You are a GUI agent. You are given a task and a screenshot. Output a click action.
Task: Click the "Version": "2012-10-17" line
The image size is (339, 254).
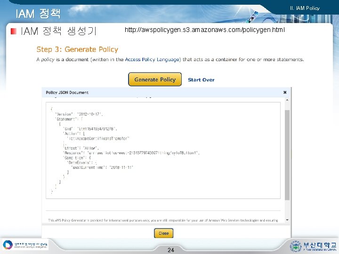point(79,114)
